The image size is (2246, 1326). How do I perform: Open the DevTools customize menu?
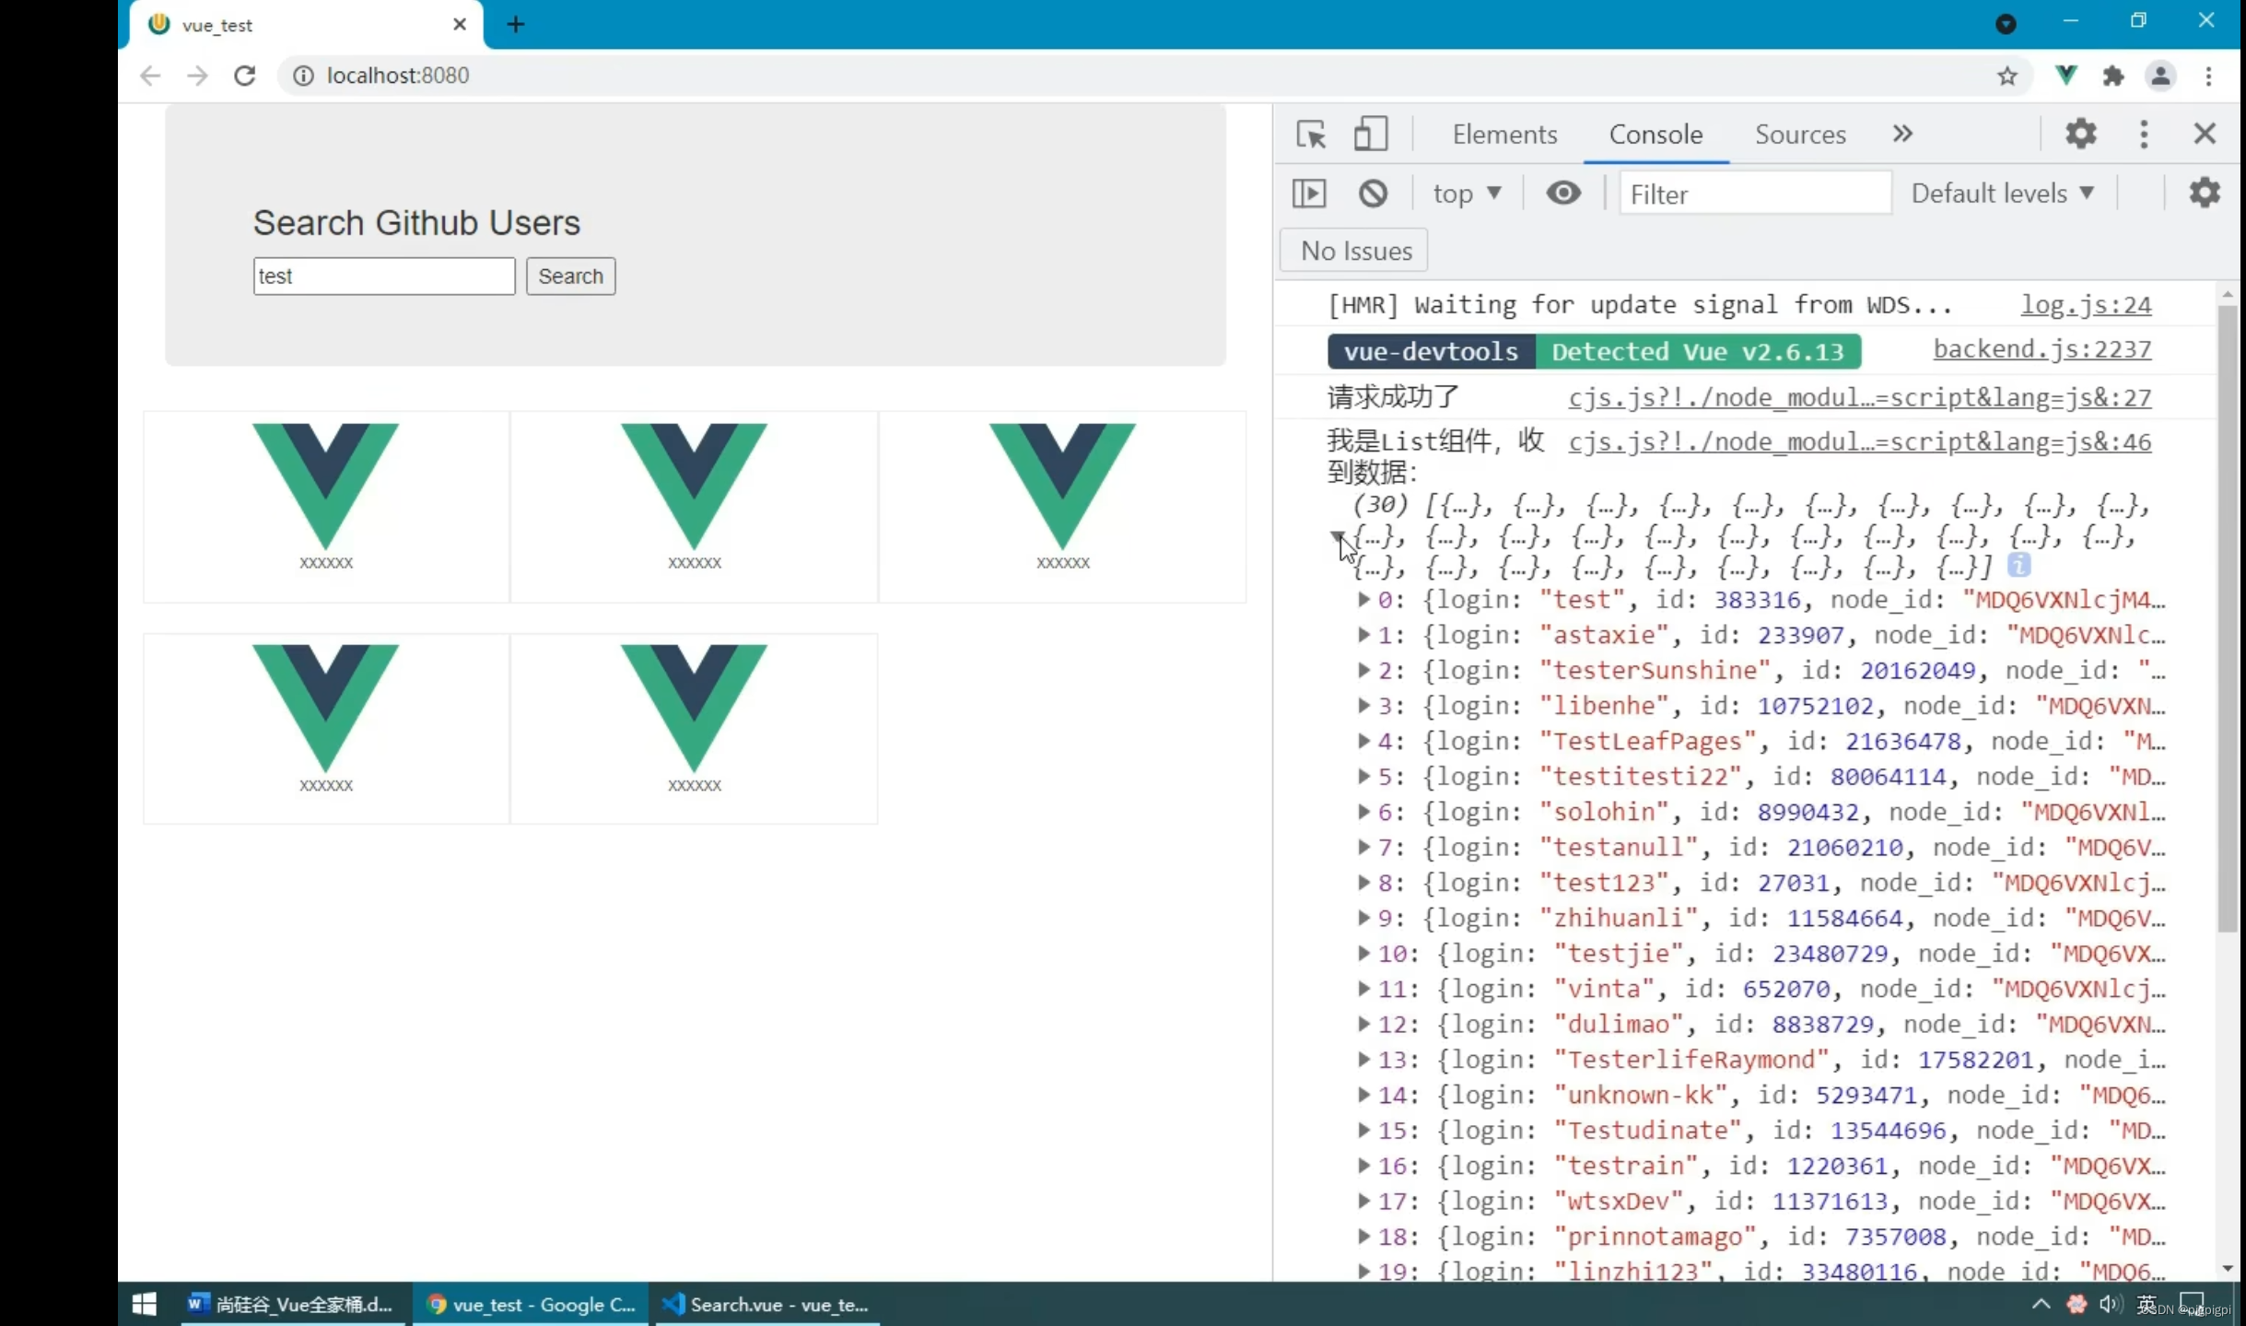[x=2144, y=135]
